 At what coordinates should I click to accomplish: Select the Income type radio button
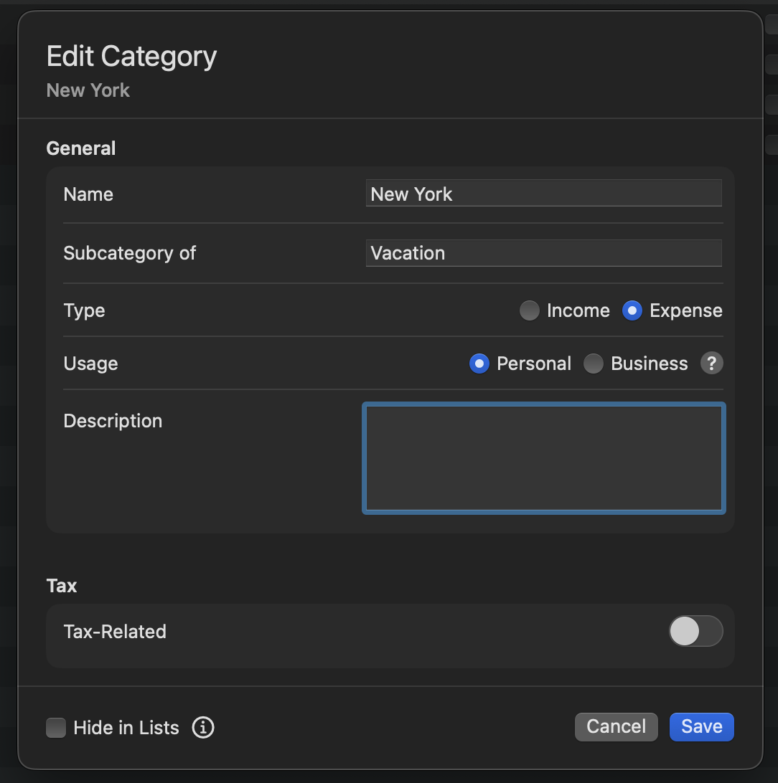pyautogui.click(x=530, y=310)
